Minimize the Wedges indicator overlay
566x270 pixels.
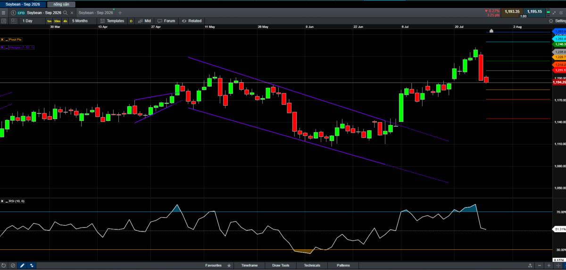[x=7, y=47]
